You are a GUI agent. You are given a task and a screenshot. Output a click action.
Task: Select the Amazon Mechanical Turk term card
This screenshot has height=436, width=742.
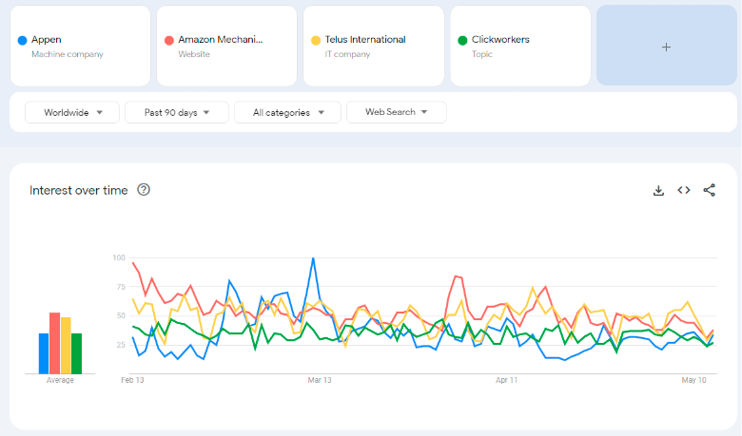(x=226, y=46)
